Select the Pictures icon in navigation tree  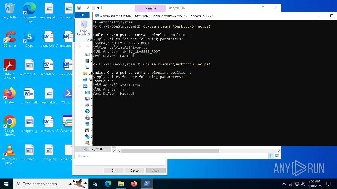coord(87,55)
